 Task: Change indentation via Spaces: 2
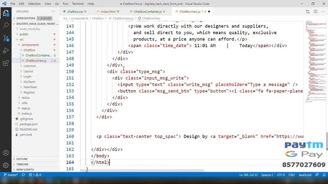point(267,175)
